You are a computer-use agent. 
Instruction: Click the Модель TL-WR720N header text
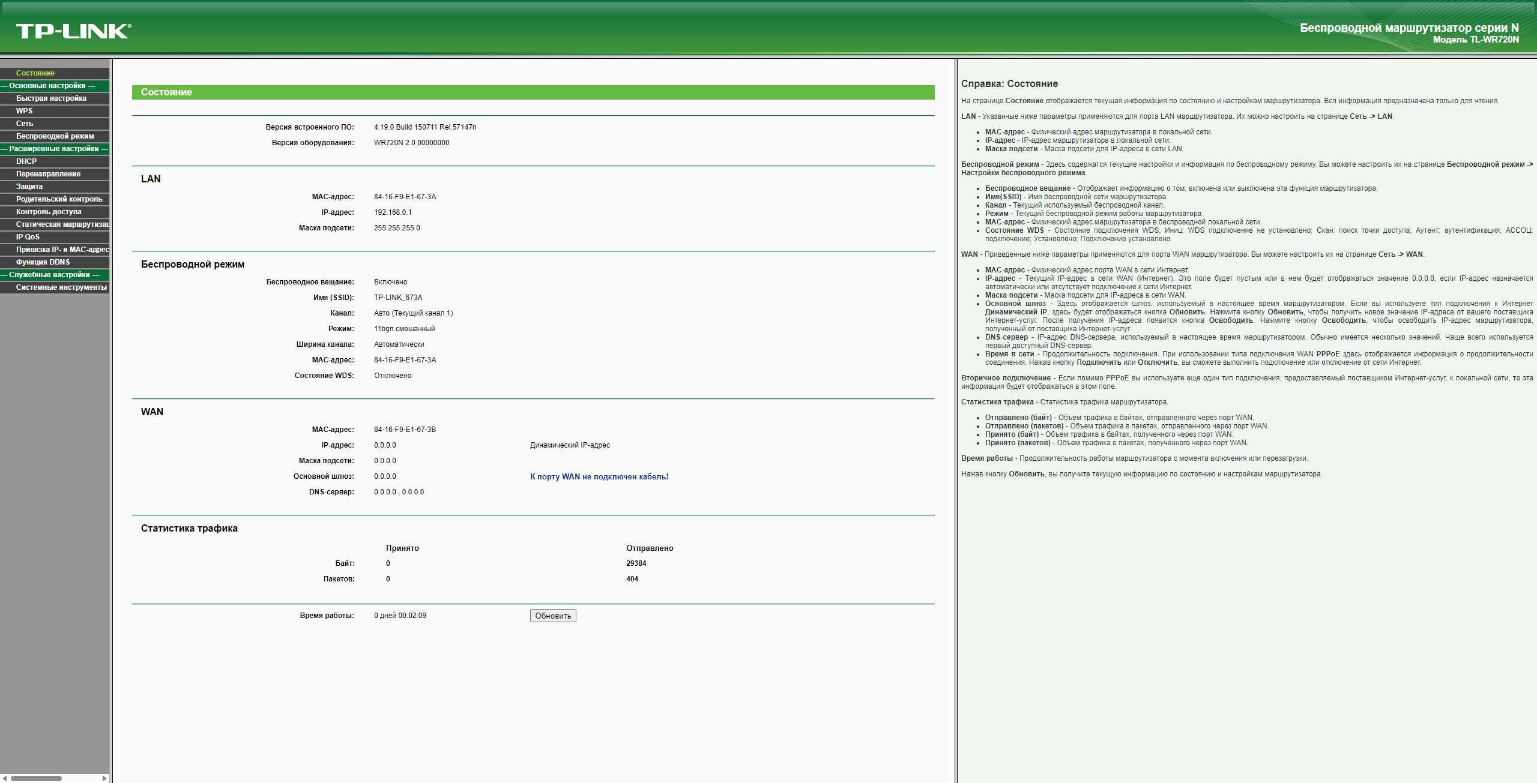[x=1476, y=40]
